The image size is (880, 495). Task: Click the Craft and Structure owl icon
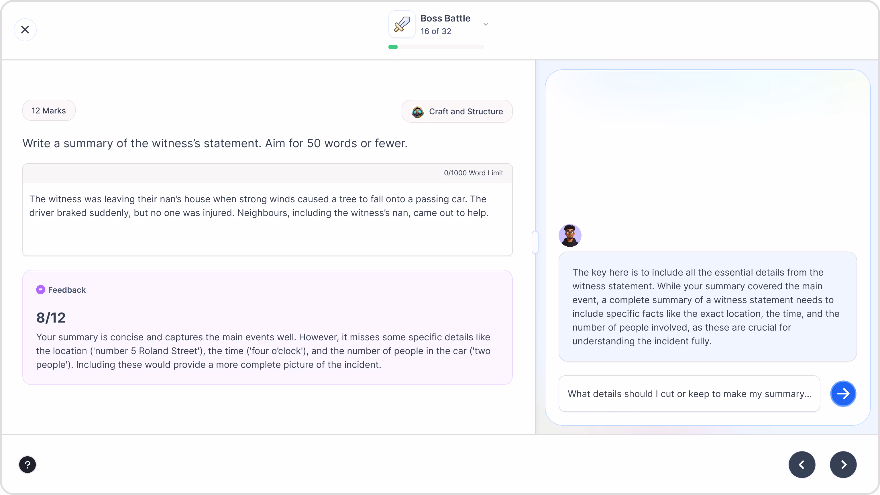pyautogui.click(x=417, y=112)
